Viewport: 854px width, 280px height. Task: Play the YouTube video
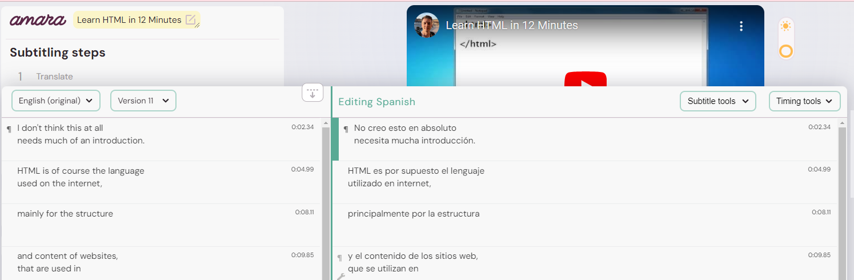coord(585,79)
